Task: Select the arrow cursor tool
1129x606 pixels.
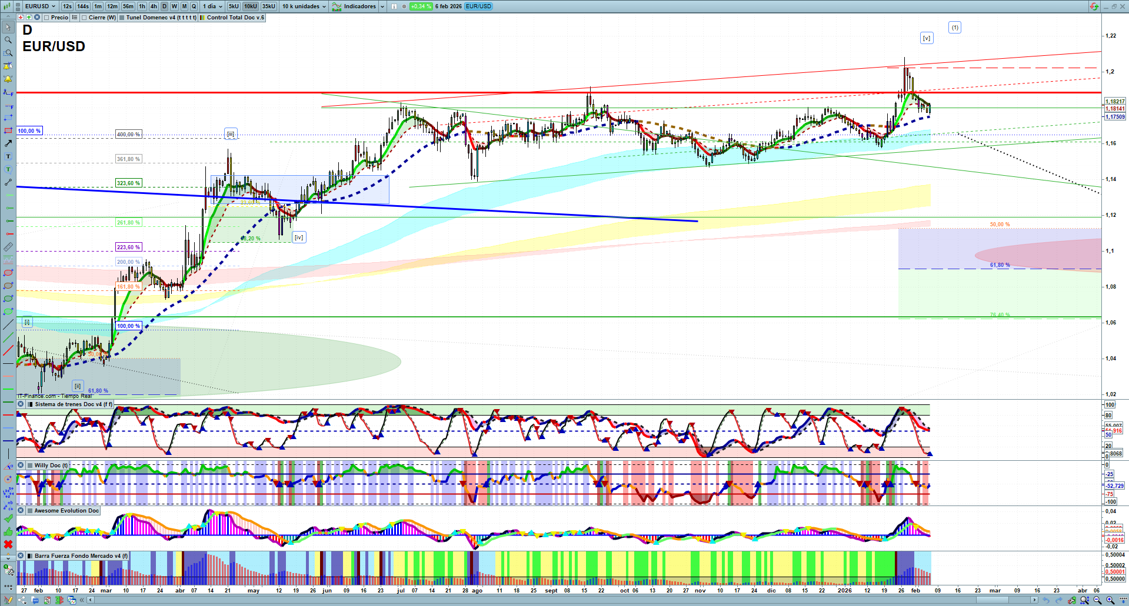Action: pyautogui.click(x=8, y=27)
